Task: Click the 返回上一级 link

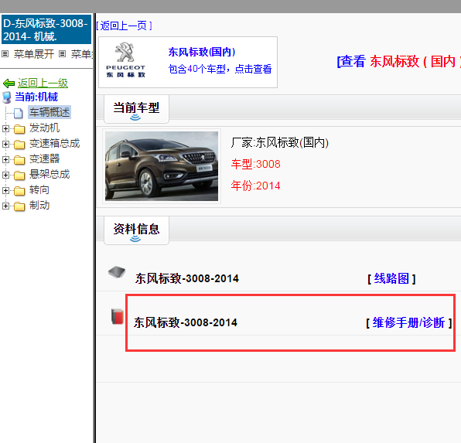Action: click(x=43, y=83)
